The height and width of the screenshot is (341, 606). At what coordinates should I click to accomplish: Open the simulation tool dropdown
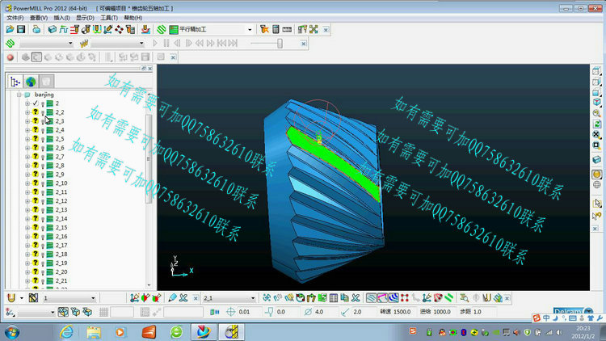[141, 44]
